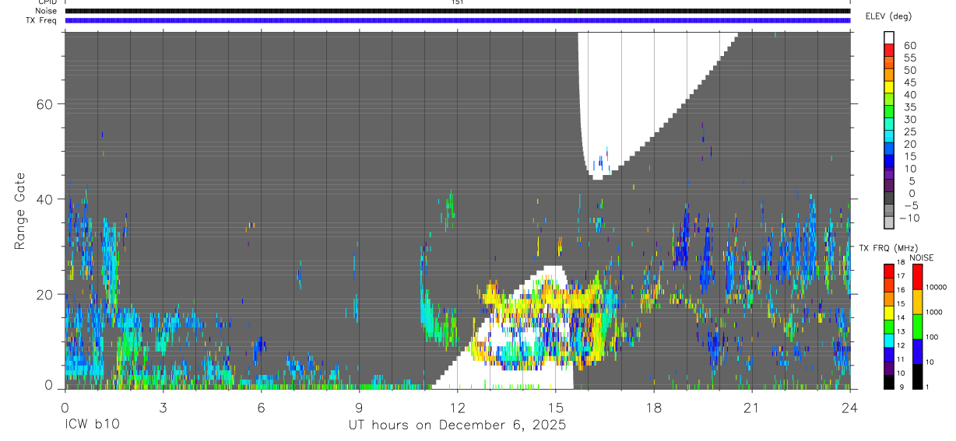The width and height of the screenshot is (956, 441).
Task: Click the "10000" label on the NOISE scale
Action: (937, 287)
